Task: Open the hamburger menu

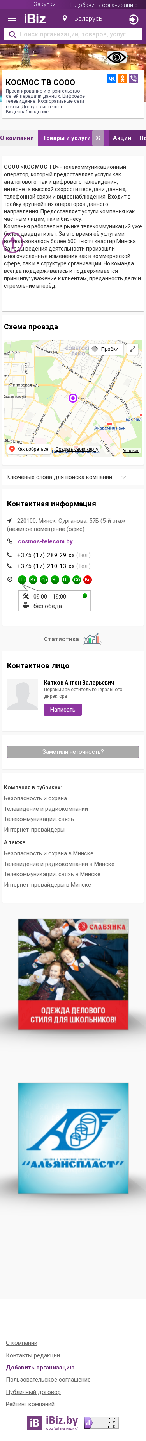Action: tap(12, 18)
